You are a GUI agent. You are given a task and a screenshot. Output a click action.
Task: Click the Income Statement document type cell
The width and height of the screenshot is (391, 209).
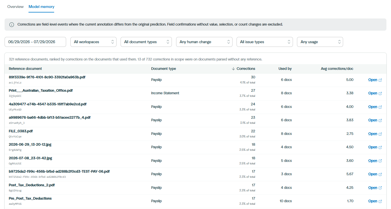pyautogui.click(x=165, y=93)
